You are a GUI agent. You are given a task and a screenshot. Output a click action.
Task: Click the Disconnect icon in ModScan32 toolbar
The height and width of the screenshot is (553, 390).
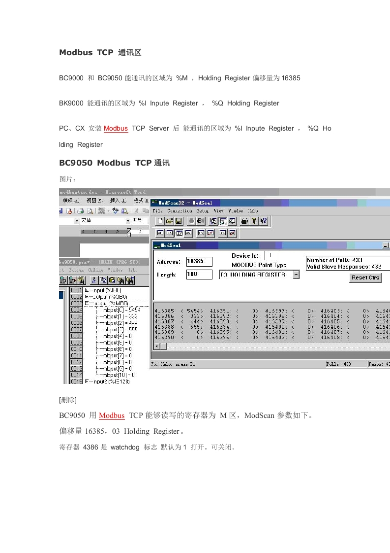coord(201,221)
